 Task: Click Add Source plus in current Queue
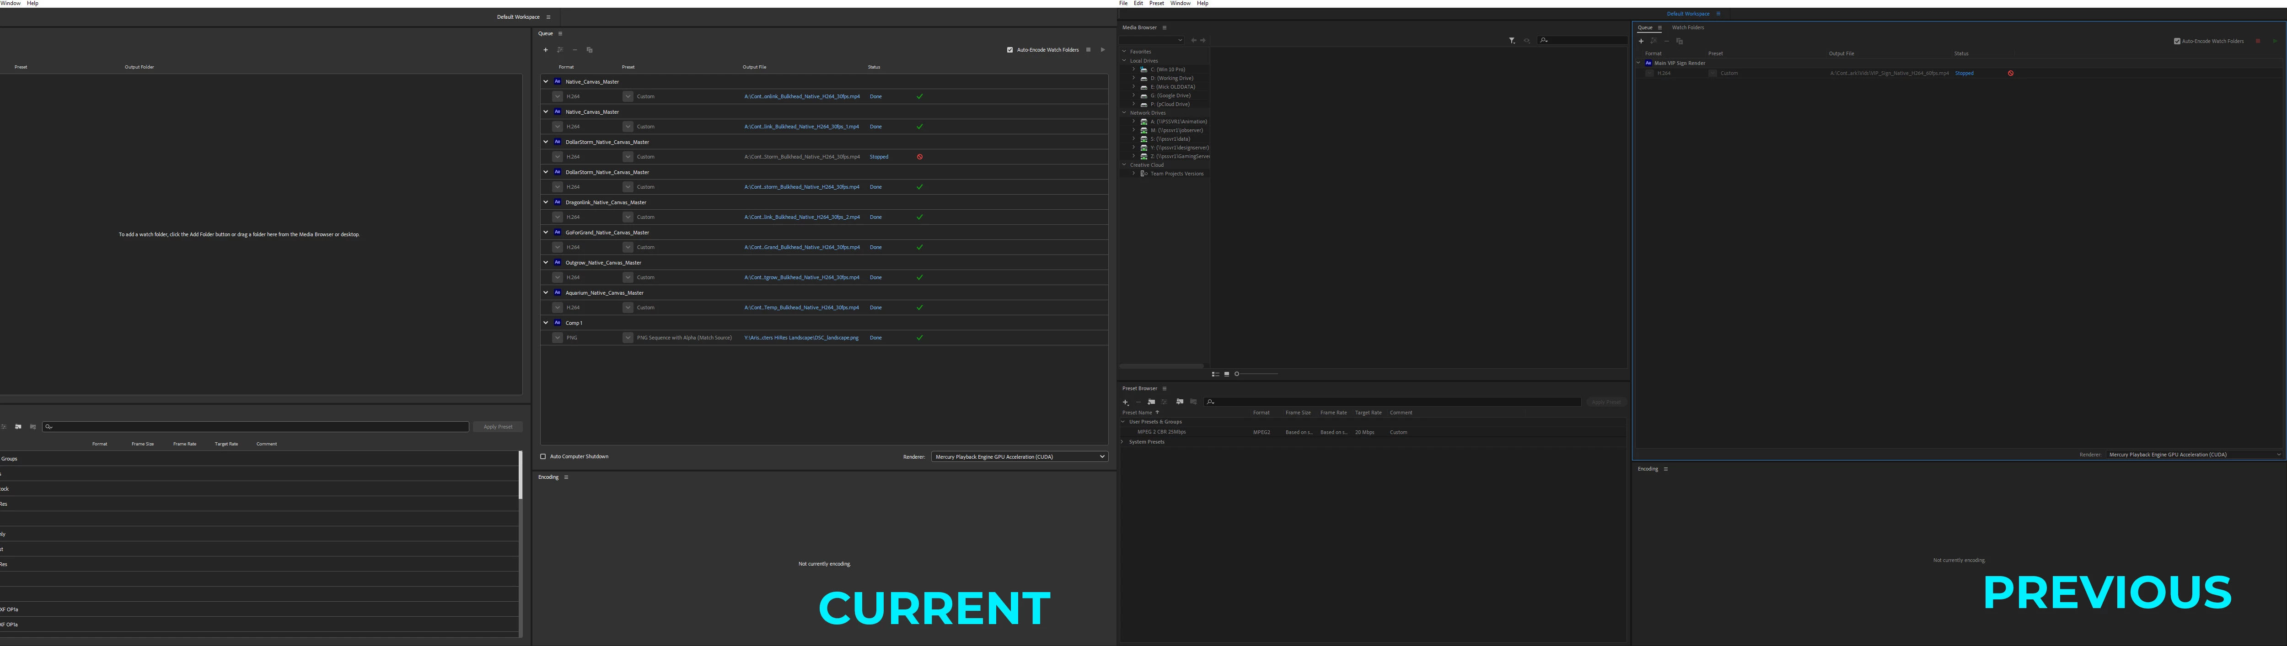545,50
